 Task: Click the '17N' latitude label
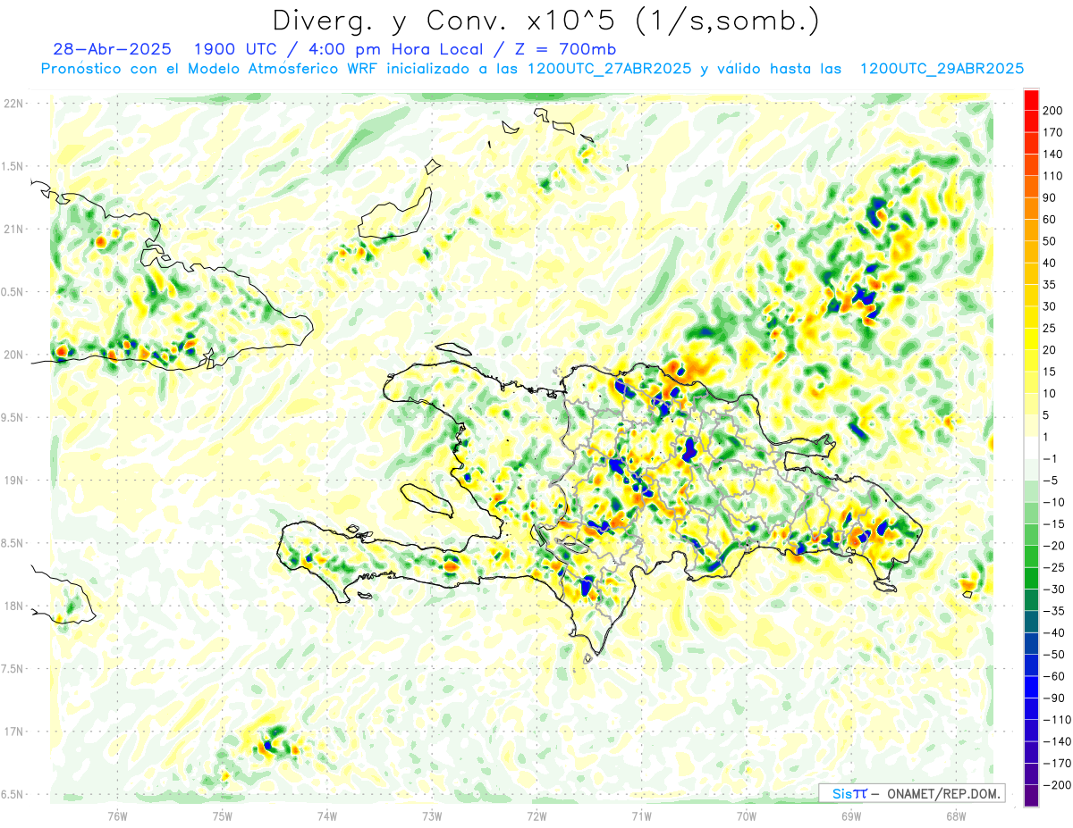point(13,732)
